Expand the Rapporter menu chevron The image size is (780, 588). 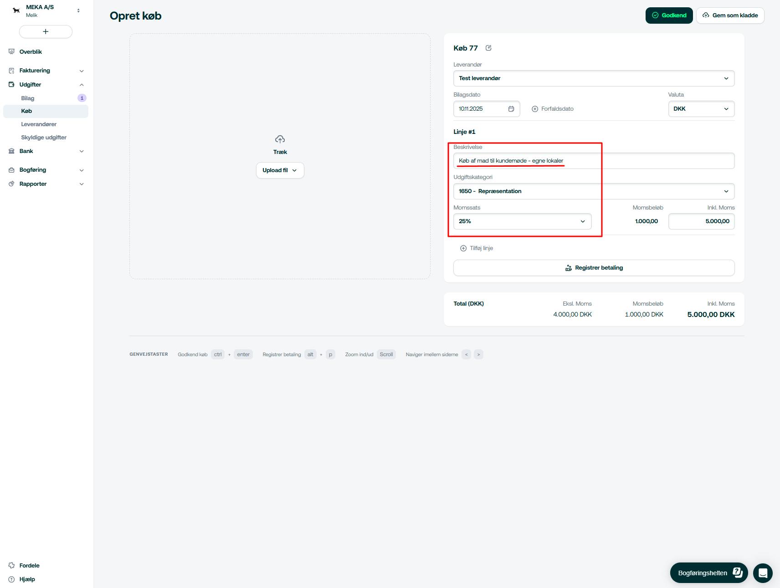[82, 184]
